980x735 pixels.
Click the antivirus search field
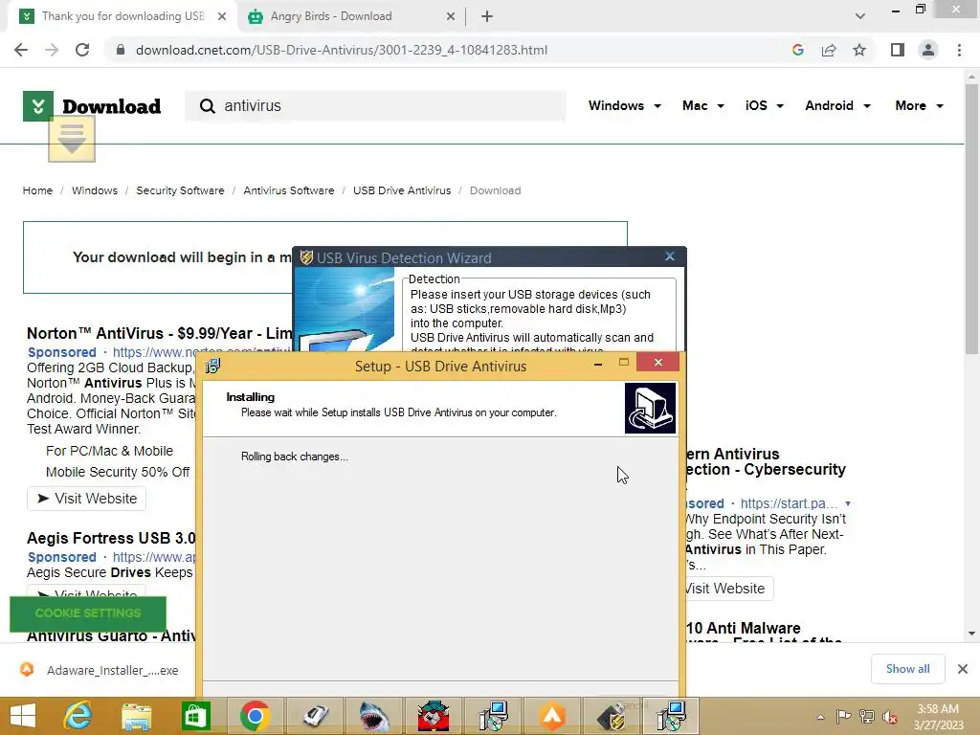coord(375,106)
